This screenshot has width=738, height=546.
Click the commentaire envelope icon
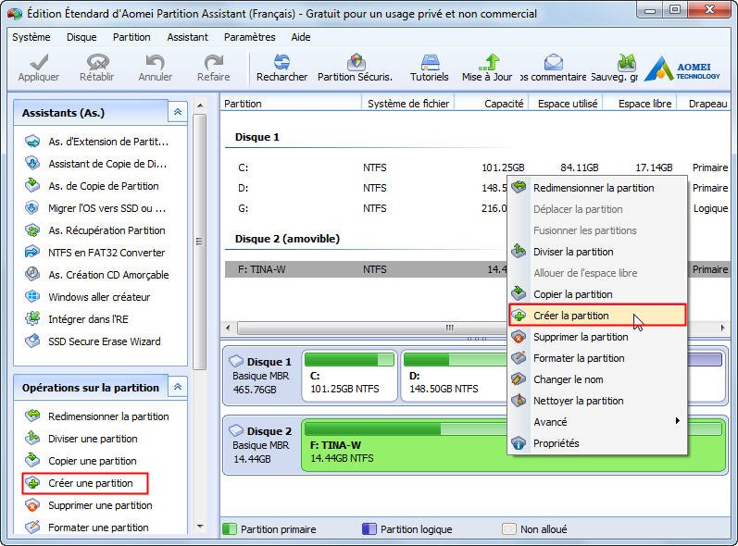pos(554,62)
